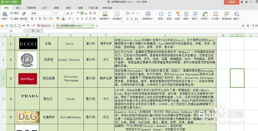This screenshot has height=131, width=258.
Task: Expand the Merge and Center 合并居中 arrow
Action: [x=110, y=19]
